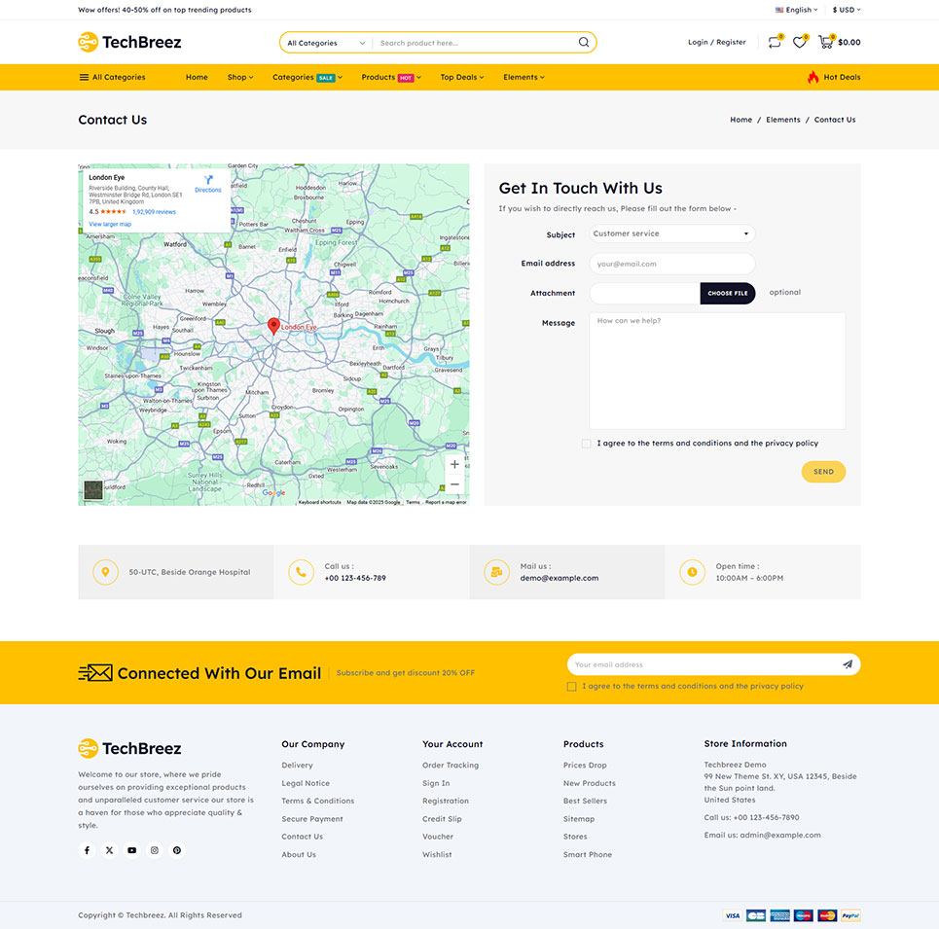Screen dimensions: 939x929
Task: Open the wishlist heart icon
Action: tap(799, 42)
